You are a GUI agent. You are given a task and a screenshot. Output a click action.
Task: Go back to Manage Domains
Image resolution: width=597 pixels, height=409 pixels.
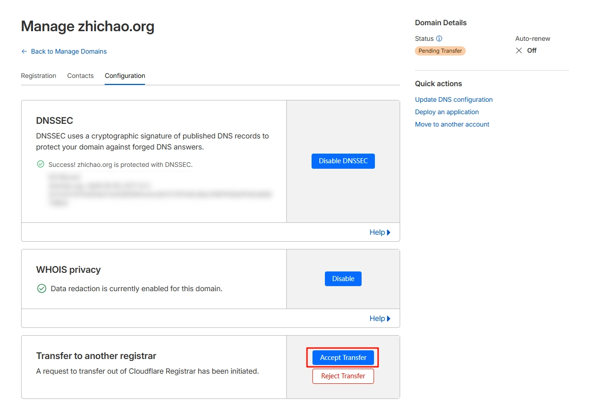[x=64, y=51]
